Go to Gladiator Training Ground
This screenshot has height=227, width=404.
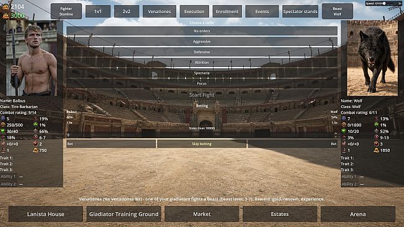[x=123, y=214]
